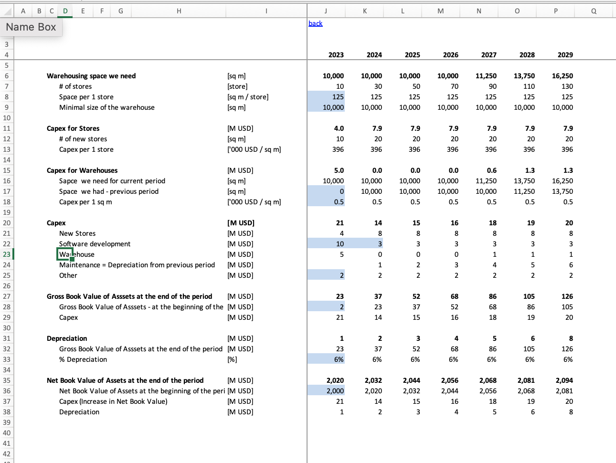This screenshot has height=463, width=616.
Task: Select highlighted 2023 Net Book Value beginning 2,000
Action: click(326, 391)
